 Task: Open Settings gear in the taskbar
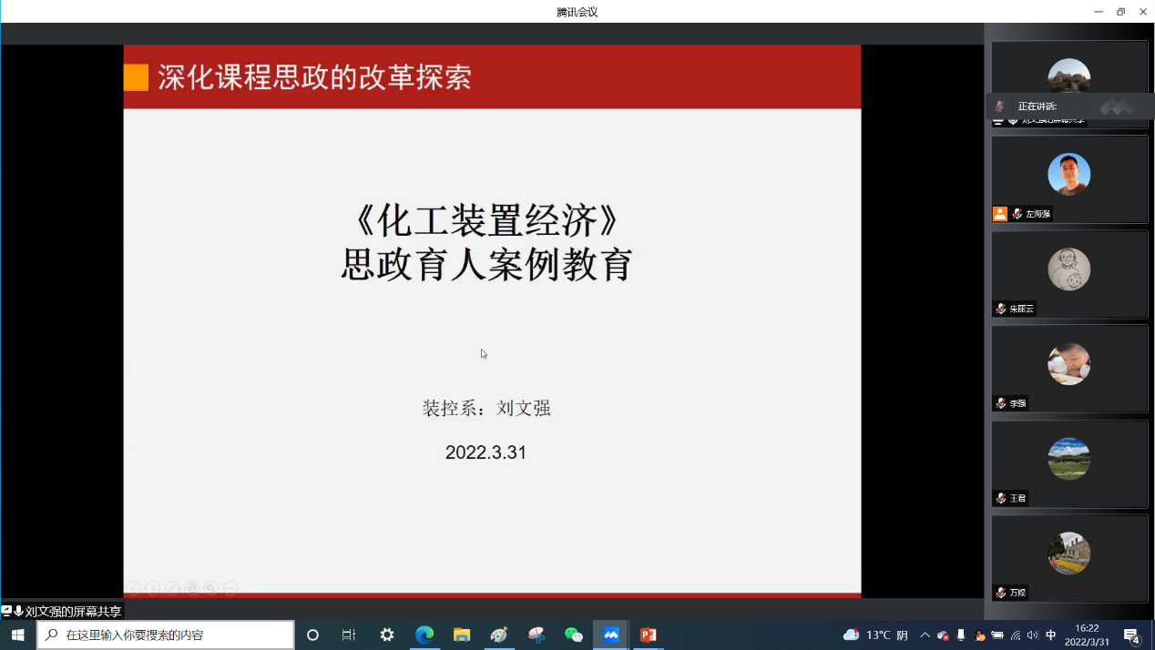coord(387,635)
